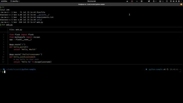This screenshot has height=103, width=183.
Task: Click 'escape(username)' on line 12
Action: tap(43, 62)
